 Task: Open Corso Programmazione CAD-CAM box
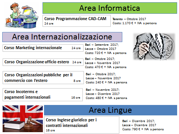76,21
